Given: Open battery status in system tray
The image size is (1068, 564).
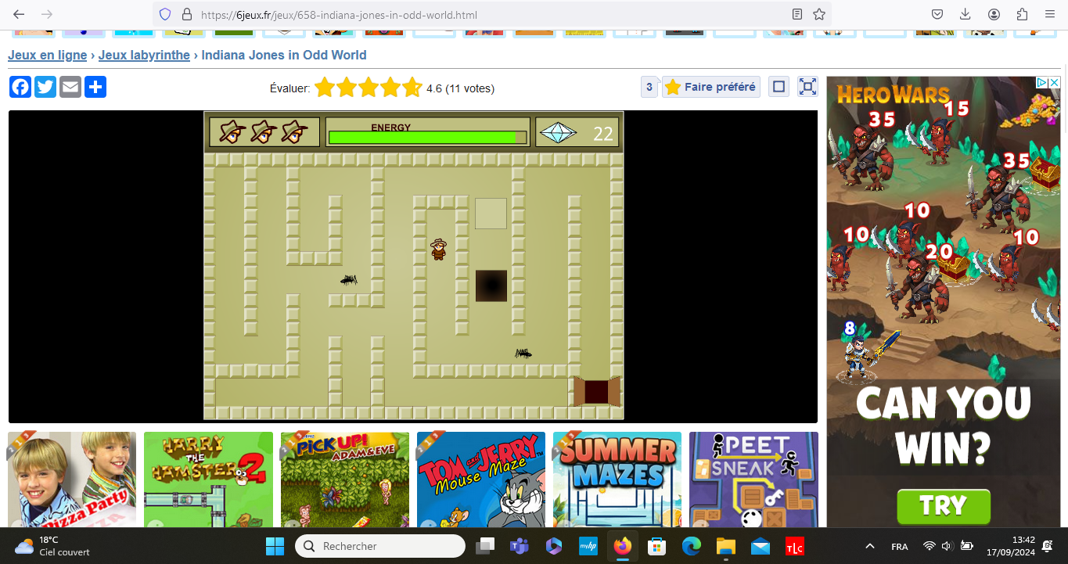Looking at the screenshot, I should 967,546.
